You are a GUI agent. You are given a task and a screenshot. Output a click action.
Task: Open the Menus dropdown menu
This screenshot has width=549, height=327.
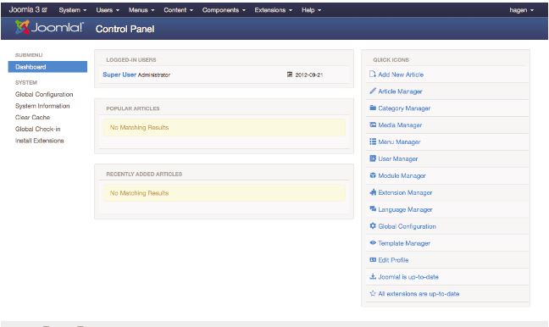pos(141,10)
